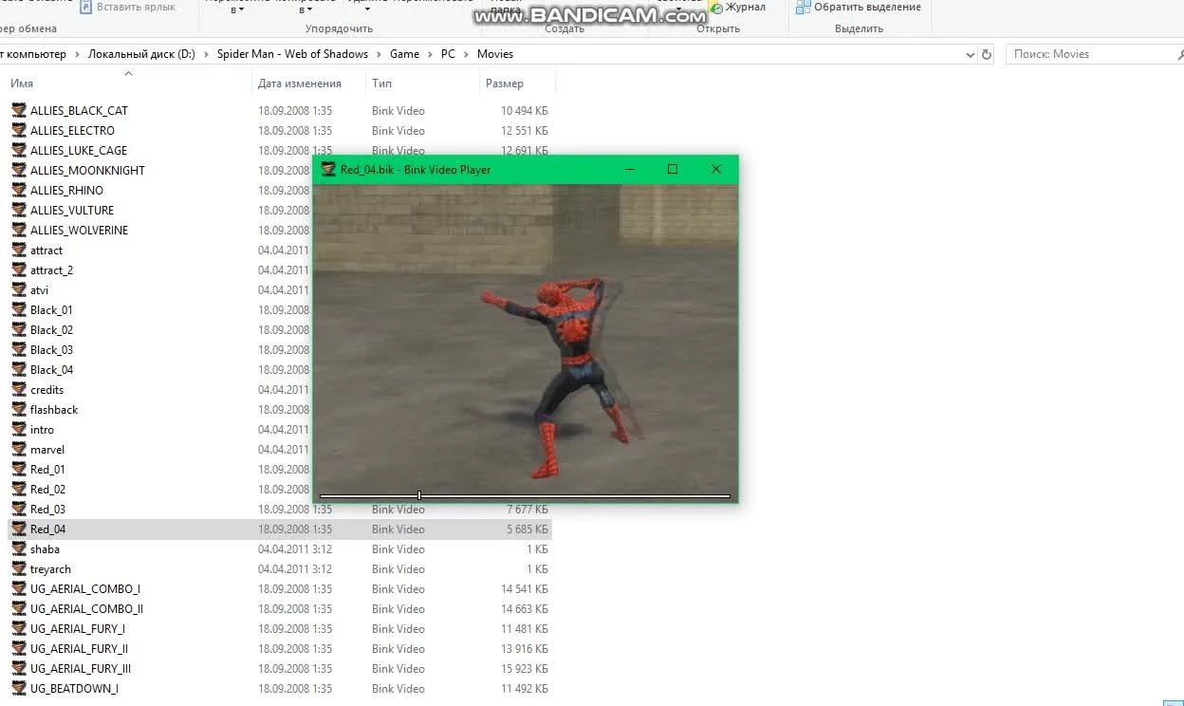
Task: Open the ALLIES_ELECTRO video icon
Action: [x=19, y=130]
